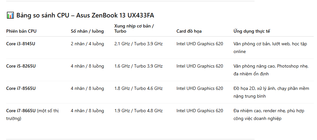Click Intel UHD Graphics 620 in i3-8145U row
Image resolution: width=317 pixels, height=140 pixels.
click(x=200, y=44)
